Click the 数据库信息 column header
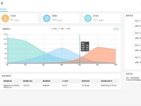This screenshot has height=106, width=141. coord(85,81)
